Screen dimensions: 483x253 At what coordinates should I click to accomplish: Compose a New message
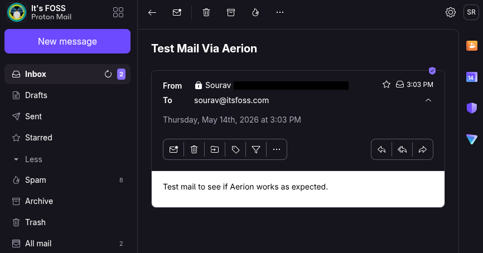point(67,41)
